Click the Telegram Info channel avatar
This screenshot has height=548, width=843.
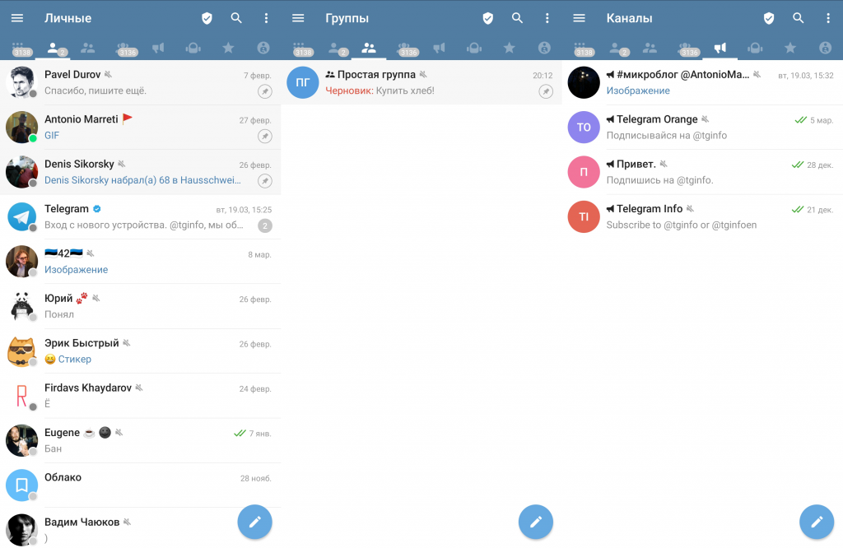[x=584, y=216]
